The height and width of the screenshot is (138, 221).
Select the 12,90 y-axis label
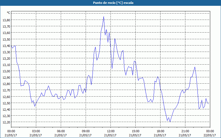coord(6,78)
